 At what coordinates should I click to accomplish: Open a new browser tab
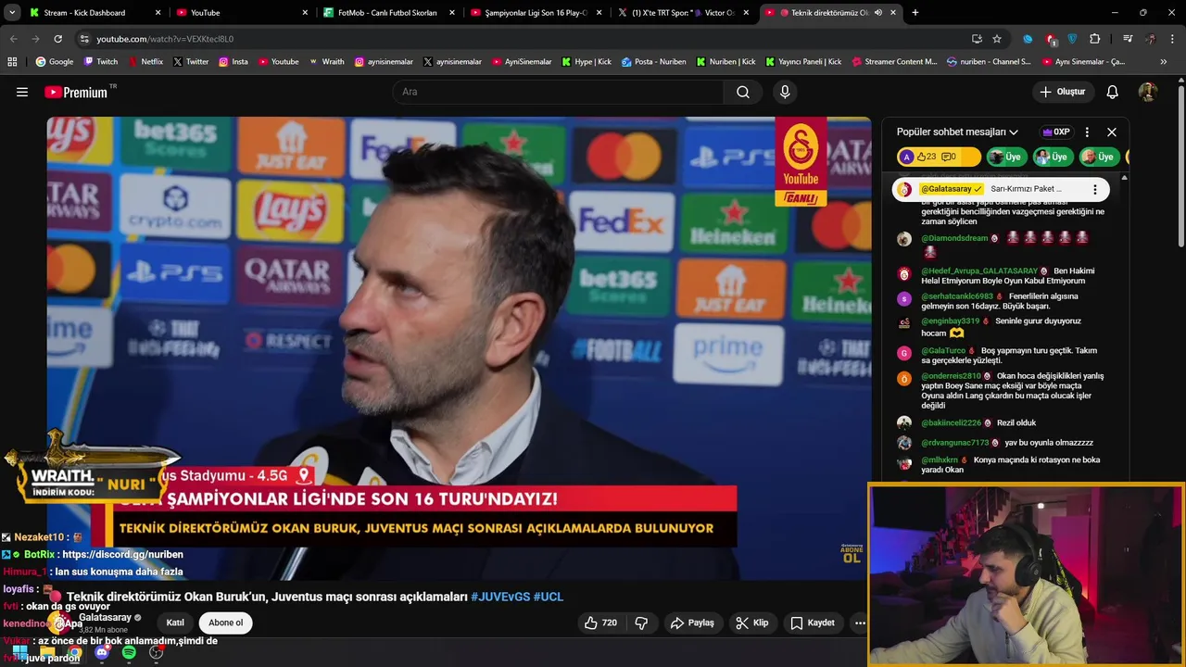point(915,13)
